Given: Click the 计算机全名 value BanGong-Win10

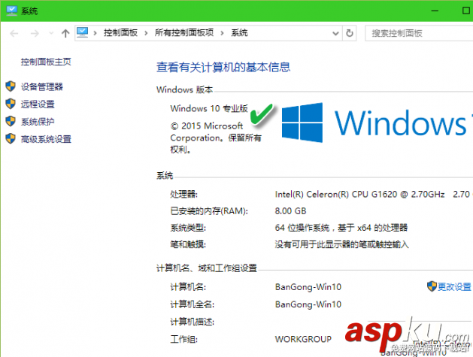Looking at the screenshot, I should point(308,304).
